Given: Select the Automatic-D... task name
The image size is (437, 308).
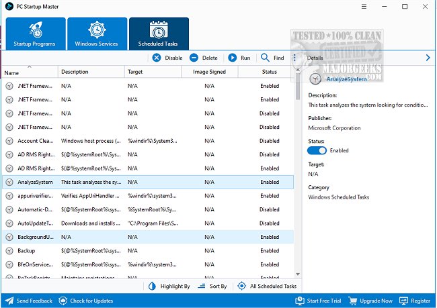Looking at the screenshot, I should 35,209.
